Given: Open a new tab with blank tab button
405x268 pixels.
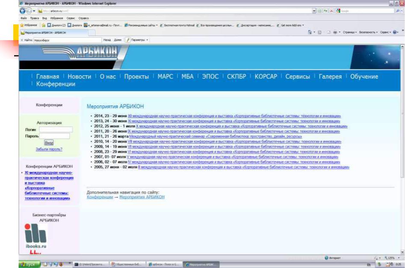Looking at the screenshot, I should (92, 33).
